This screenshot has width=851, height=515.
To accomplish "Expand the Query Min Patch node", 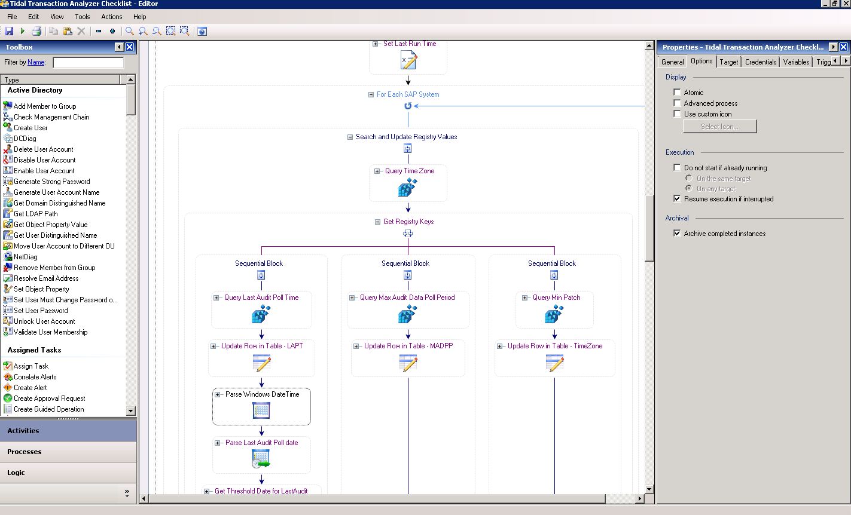I will tap(525, 298).
